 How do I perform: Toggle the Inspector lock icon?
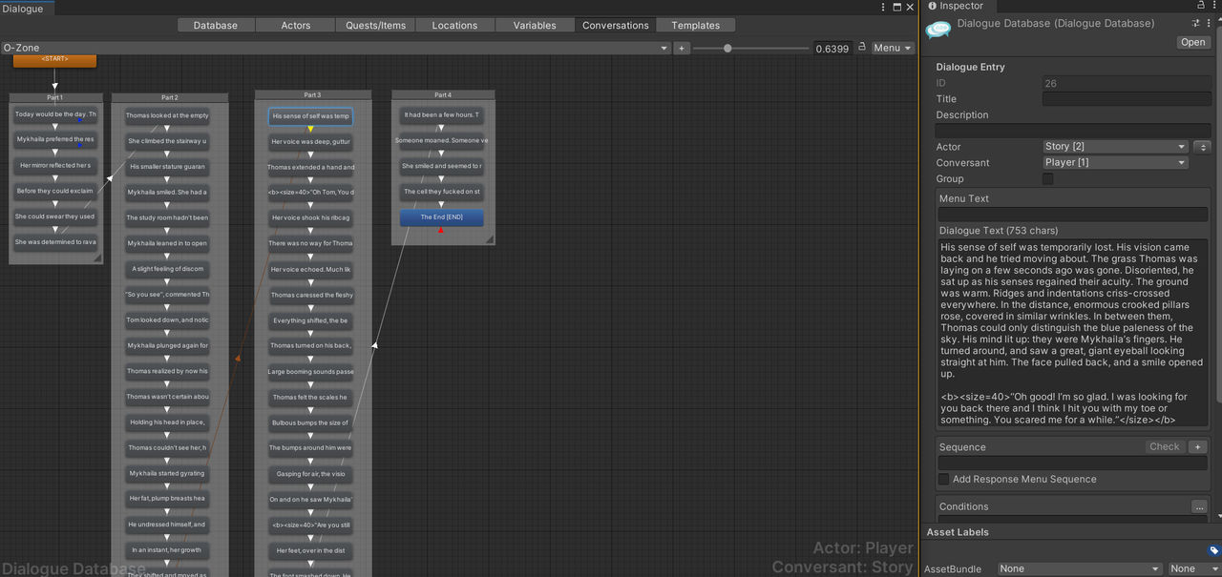[x=1200, y=6]
